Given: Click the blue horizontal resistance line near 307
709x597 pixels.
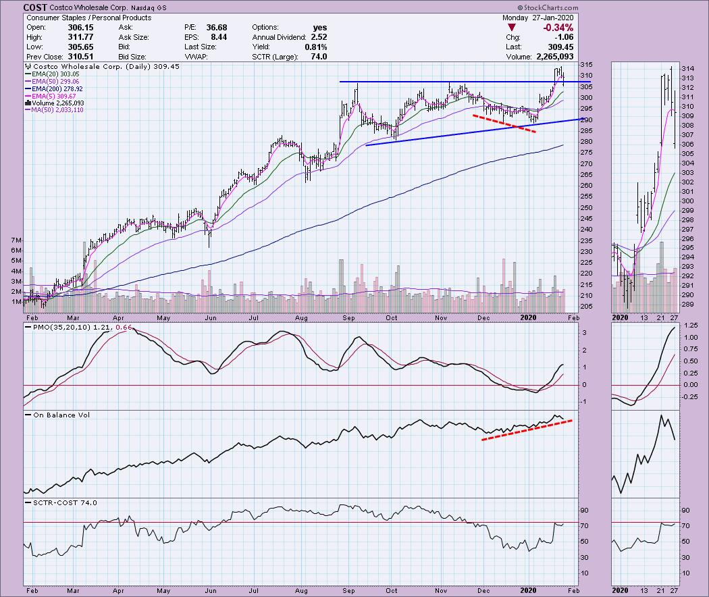Looking at the screenshot, I should click(465, 82).
